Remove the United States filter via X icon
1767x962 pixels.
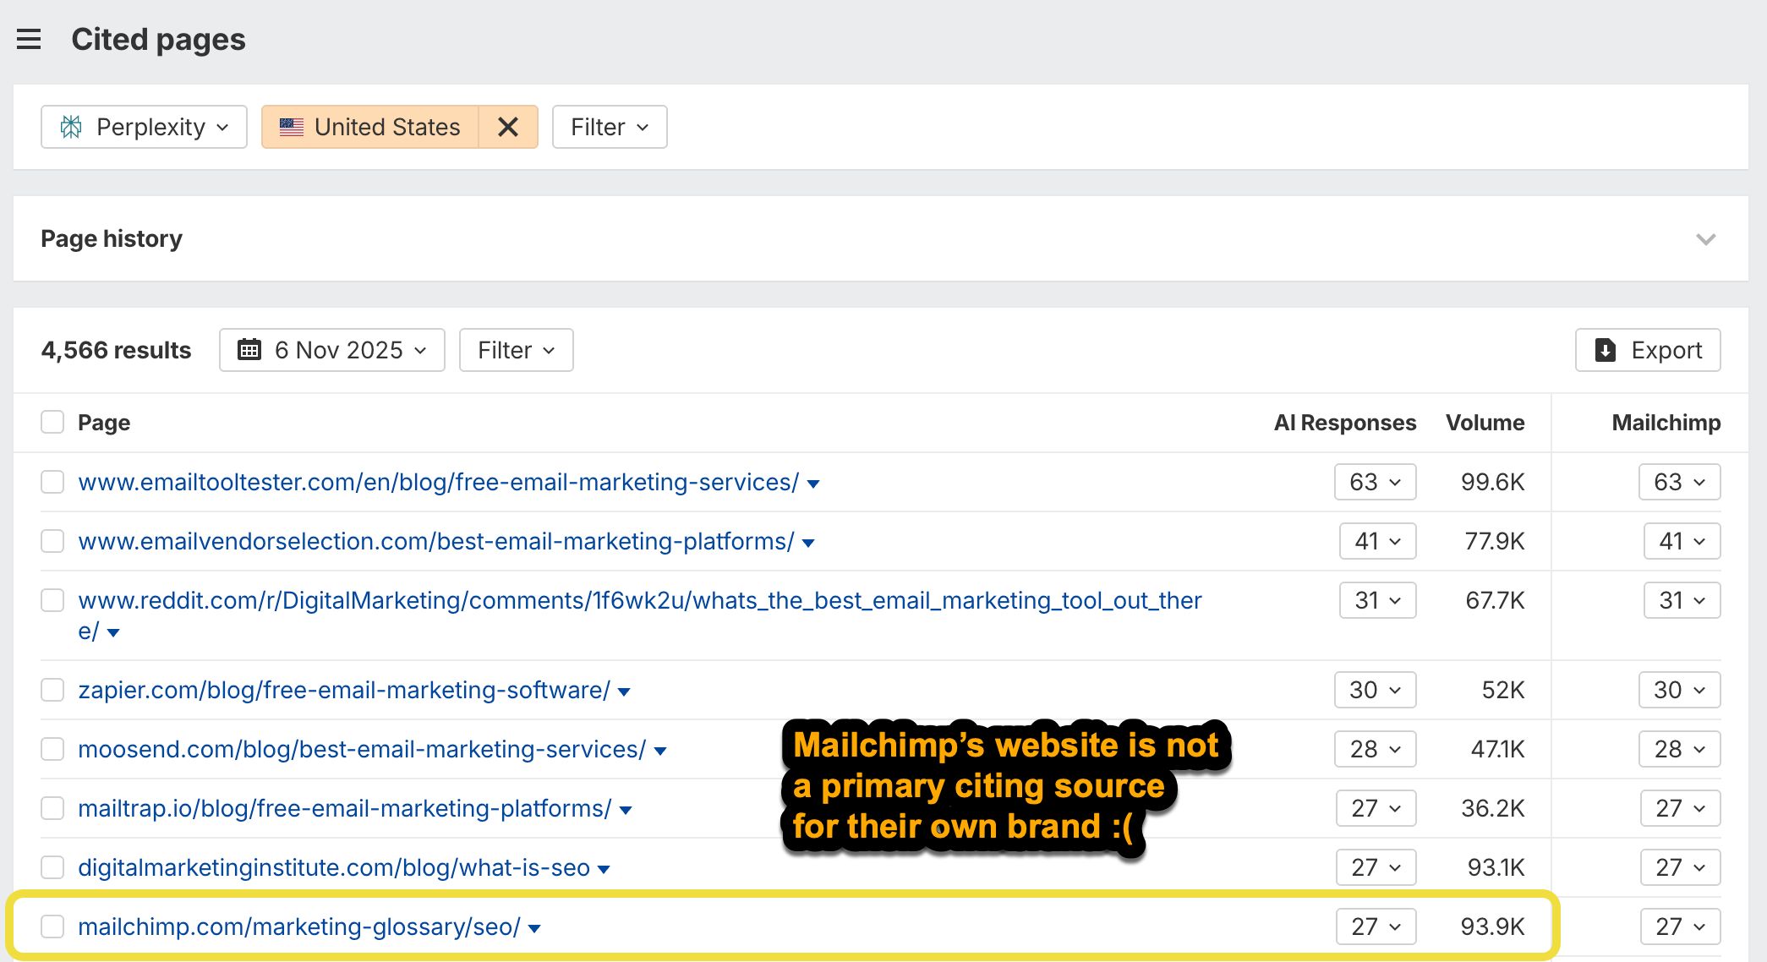tap(508, 127)
